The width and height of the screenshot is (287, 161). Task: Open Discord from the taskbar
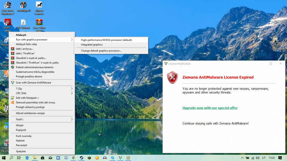pos(66,158)
